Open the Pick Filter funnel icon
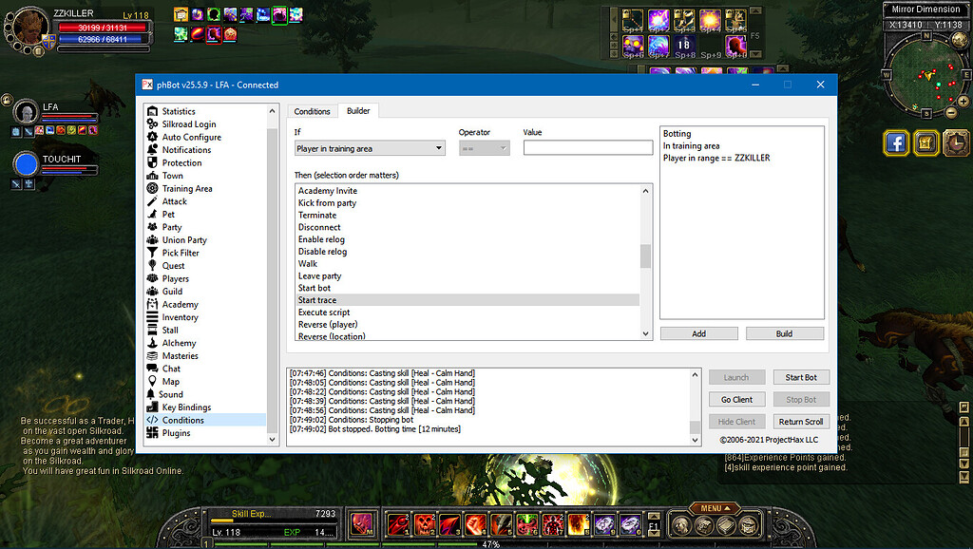This screenshot has width=973, height=549. pos(152,253)
